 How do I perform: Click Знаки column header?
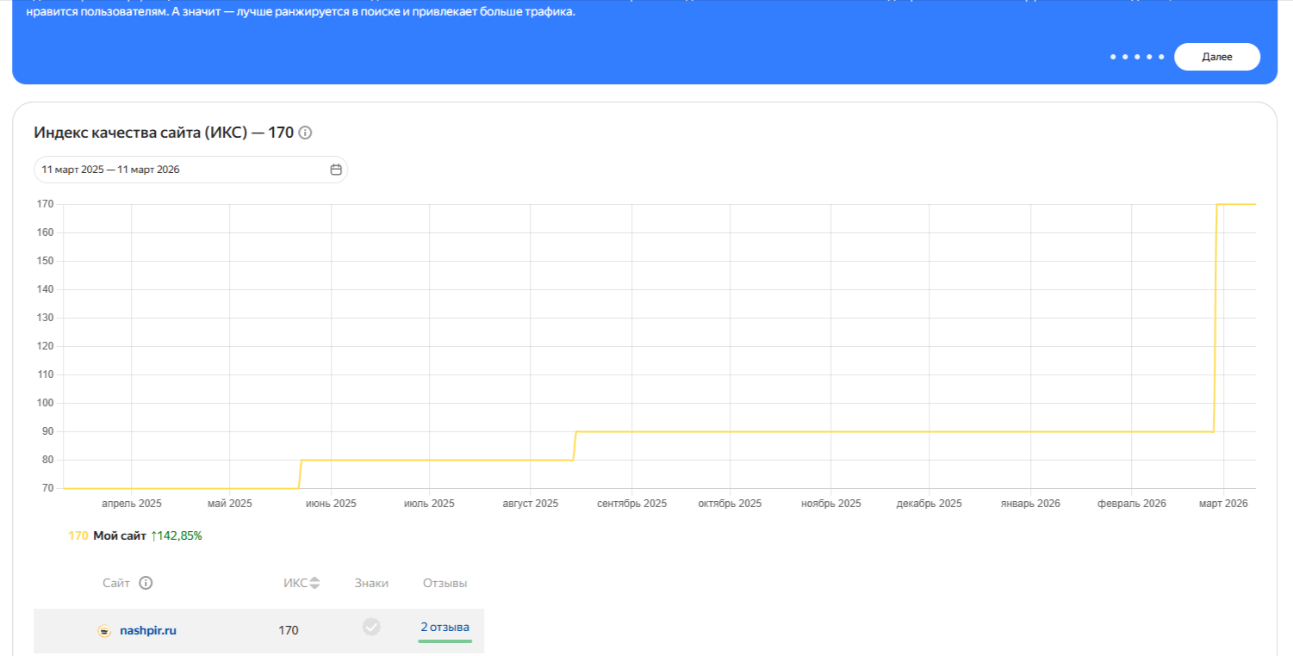point(371,583)
